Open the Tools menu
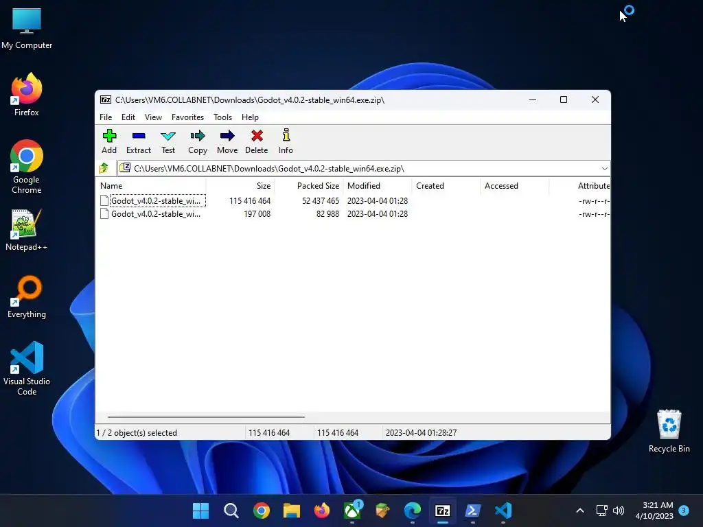703x527 pixels. point(223,117)
